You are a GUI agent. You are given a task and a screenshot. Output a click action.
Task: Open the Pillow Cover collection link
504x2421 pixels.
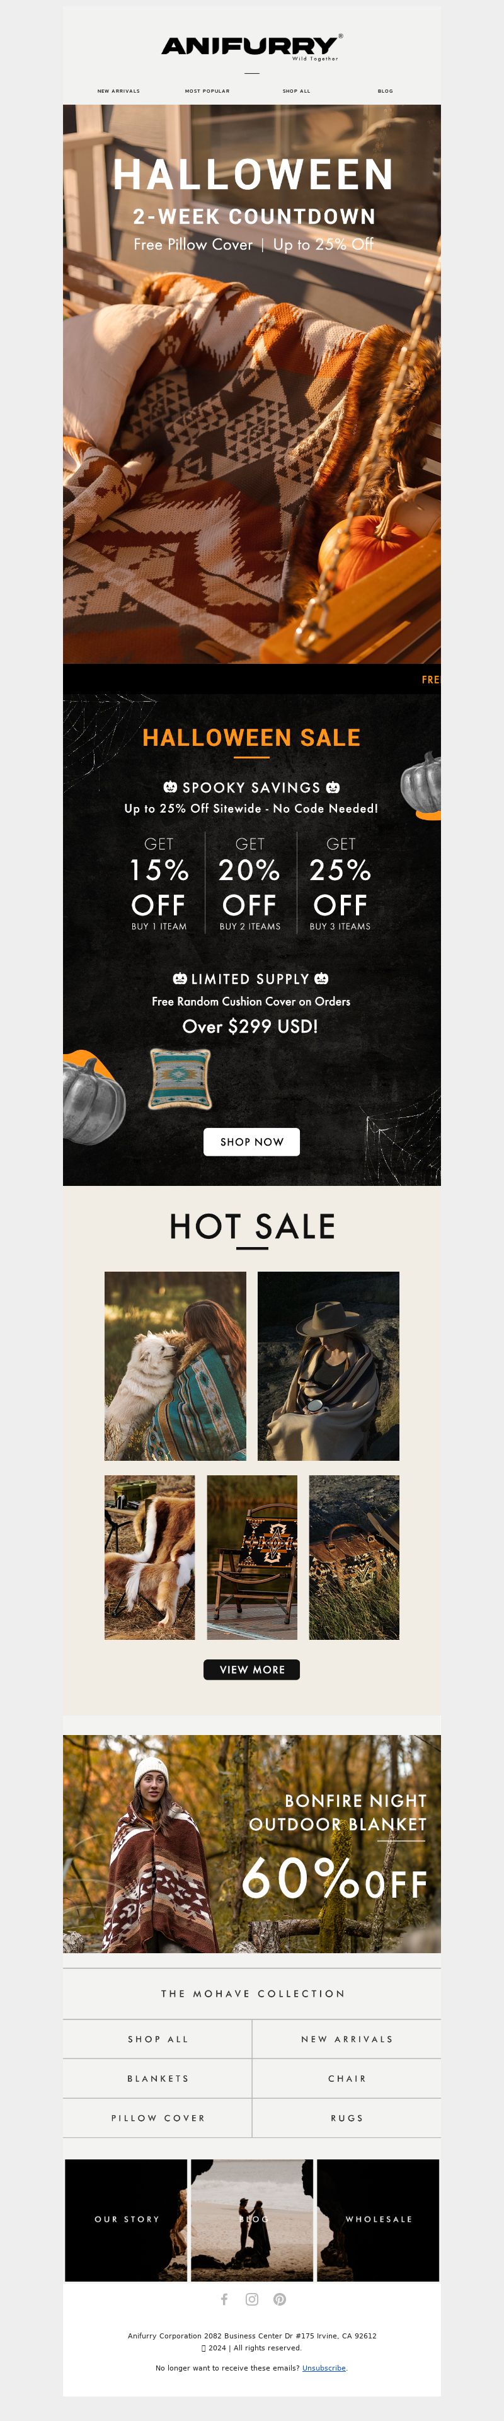[157, 2118]
